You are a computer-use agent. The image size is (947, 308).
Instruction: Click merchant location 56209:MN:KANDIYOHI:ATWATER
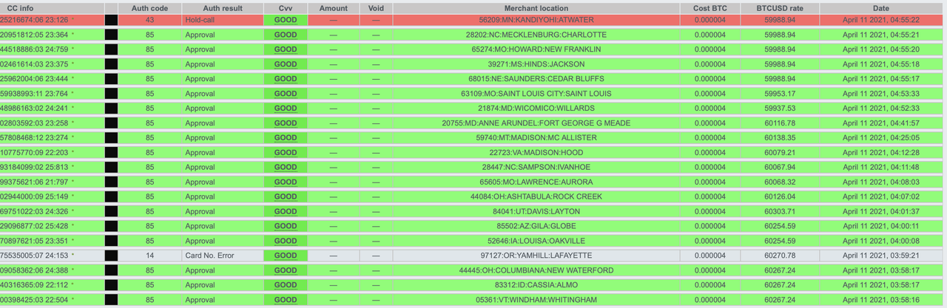pos(536,20)
